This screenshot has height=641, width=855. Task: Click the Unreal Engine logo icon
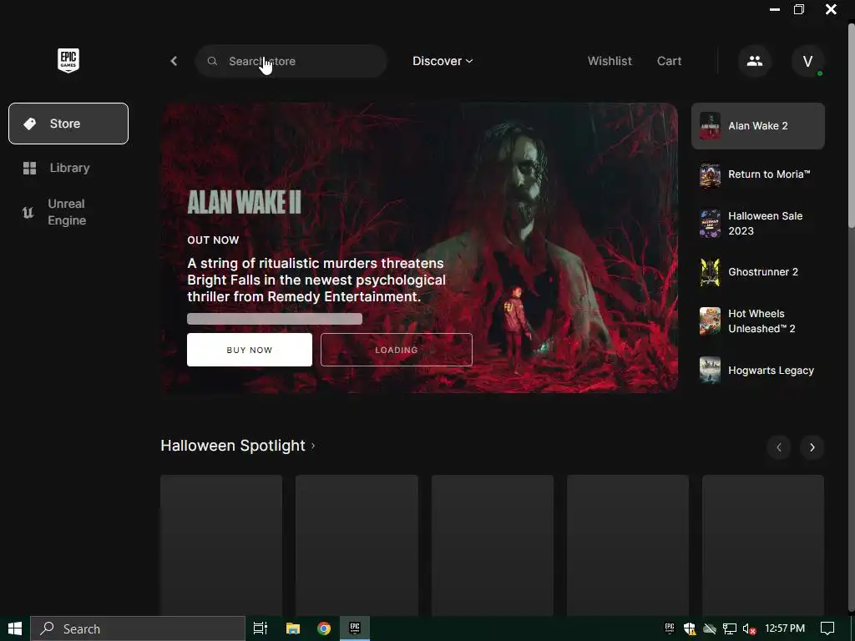pos(28,212)
